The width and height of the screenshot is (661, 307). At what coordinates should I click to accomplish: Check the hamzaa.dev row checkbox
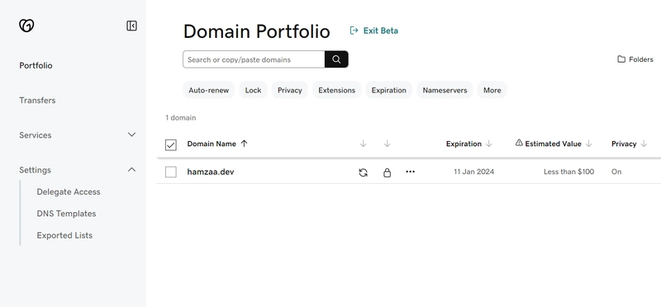point(171,172)
